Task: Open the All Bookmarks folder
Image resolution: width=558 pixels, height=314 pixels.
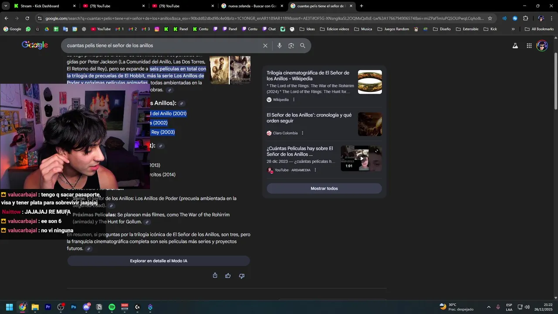Action: click(x=539, y=29)
